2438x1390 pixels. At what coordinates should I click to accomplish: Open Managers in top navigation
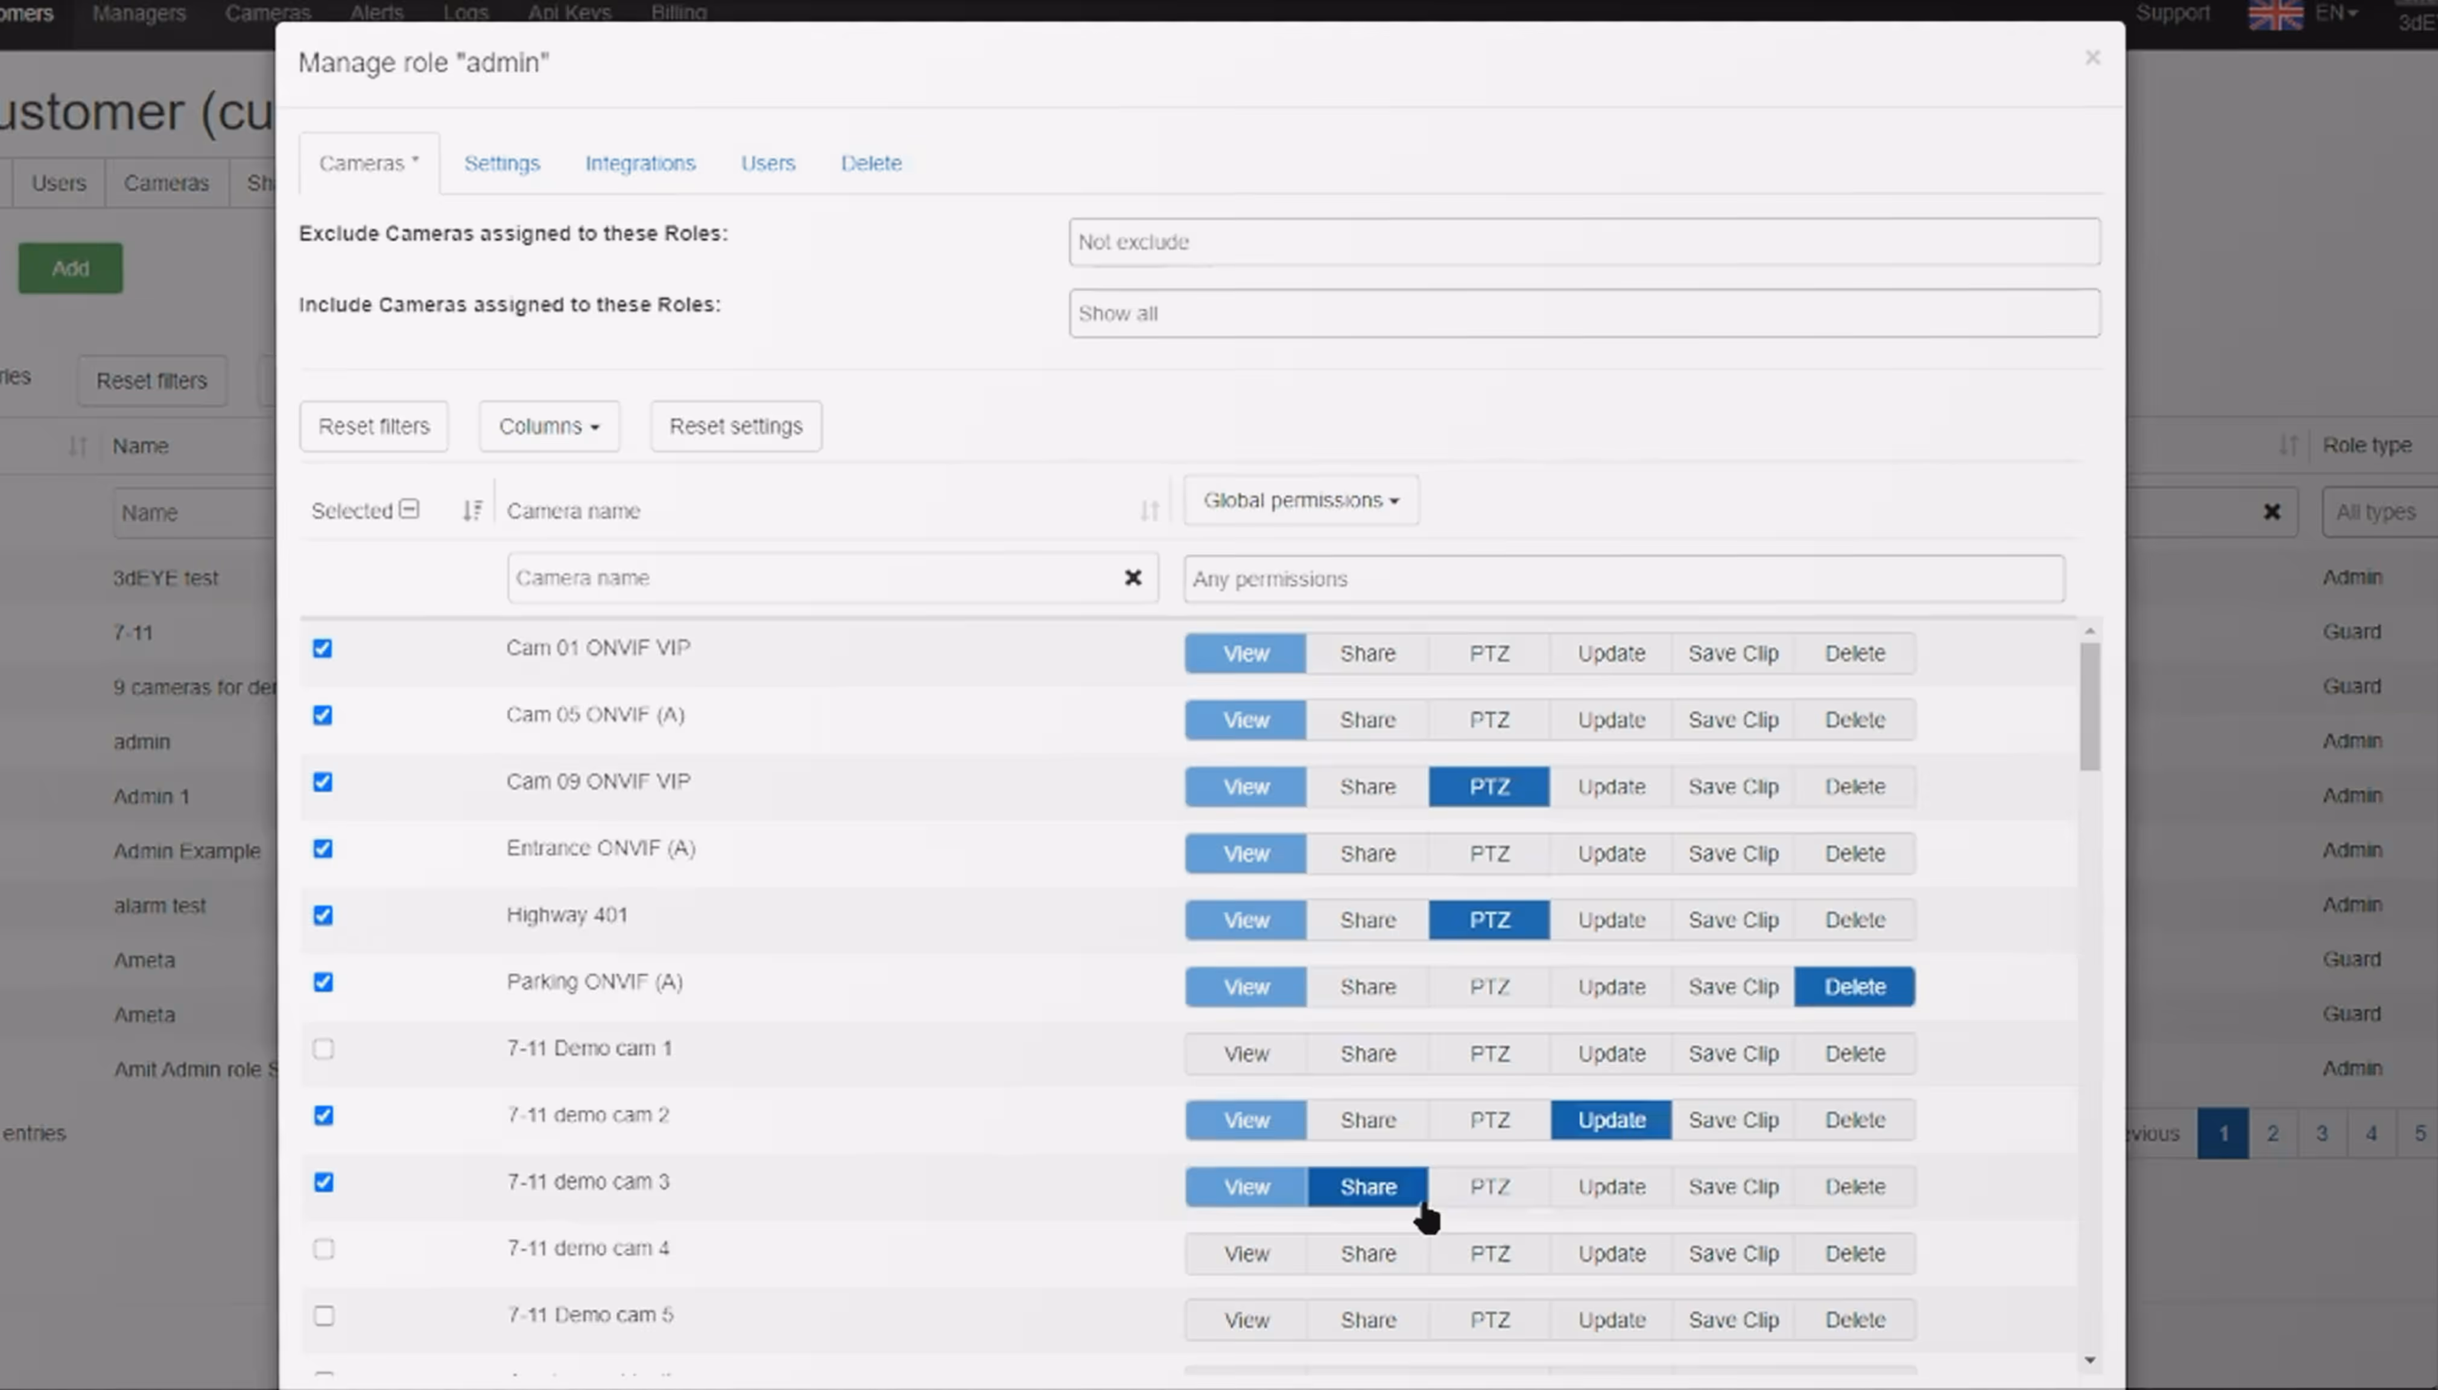tap(139, 13)
